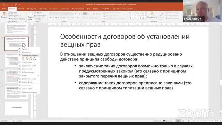Switch to Slide Sorter view icon

pyautogui.click(x=183, y=121)
